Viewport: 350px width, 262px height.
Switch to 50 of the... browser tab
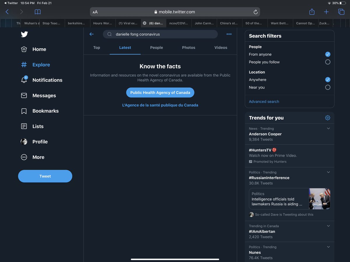click(255, 23)
